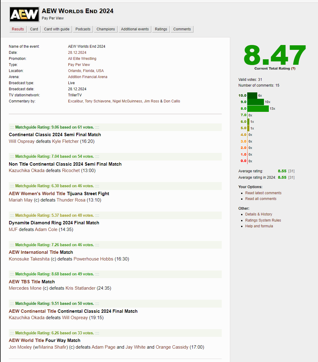Go to the Podcasts tab
318x362 pixels.
pyautogui.click(x=83, y=29)
